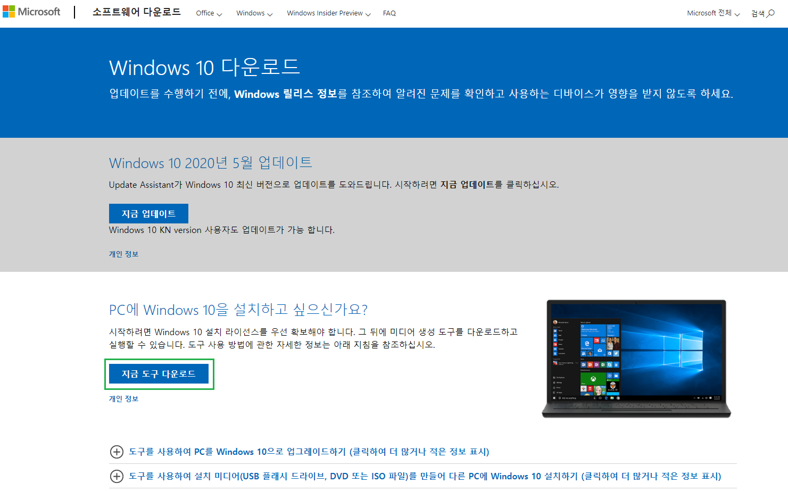
Task: Click the 'Windows 10 2020년 5월 업데이트' heading
Action: click(211, 163)
